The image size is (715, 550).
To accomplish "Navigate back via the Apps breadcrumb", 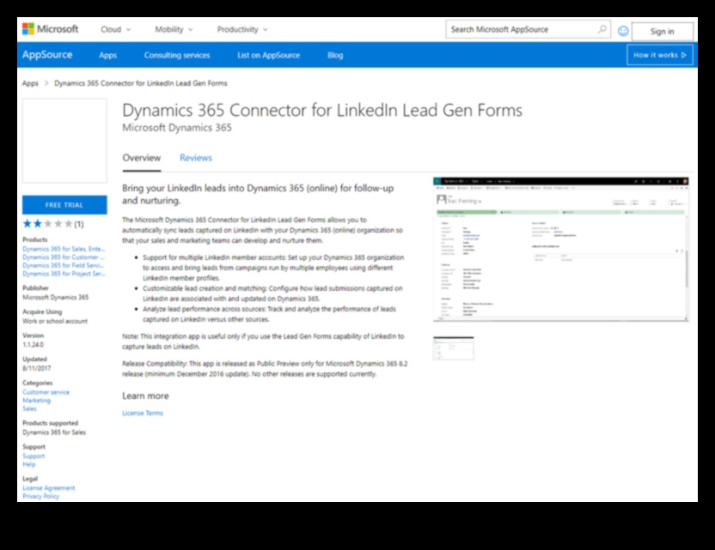I will point(28,83).
